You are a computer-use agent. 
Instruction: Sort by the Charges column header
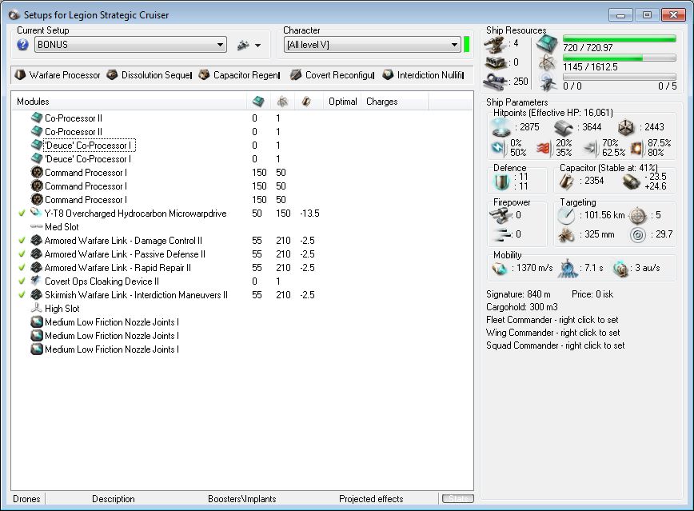pos(395,102)
